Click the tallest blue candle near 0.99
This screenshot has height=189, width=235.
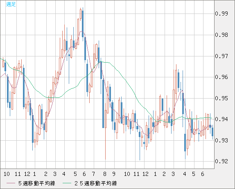(x=83, y=24)
